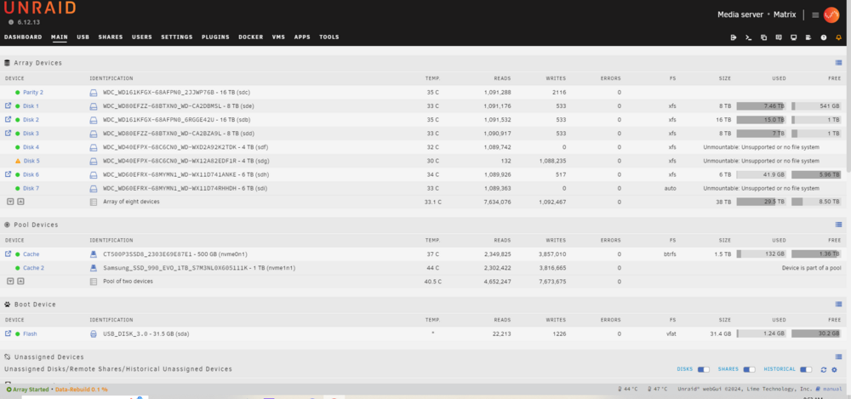Browse Disk 1 via its arrow icon
This screenshot has height=399, width=851.
[9, 105]
